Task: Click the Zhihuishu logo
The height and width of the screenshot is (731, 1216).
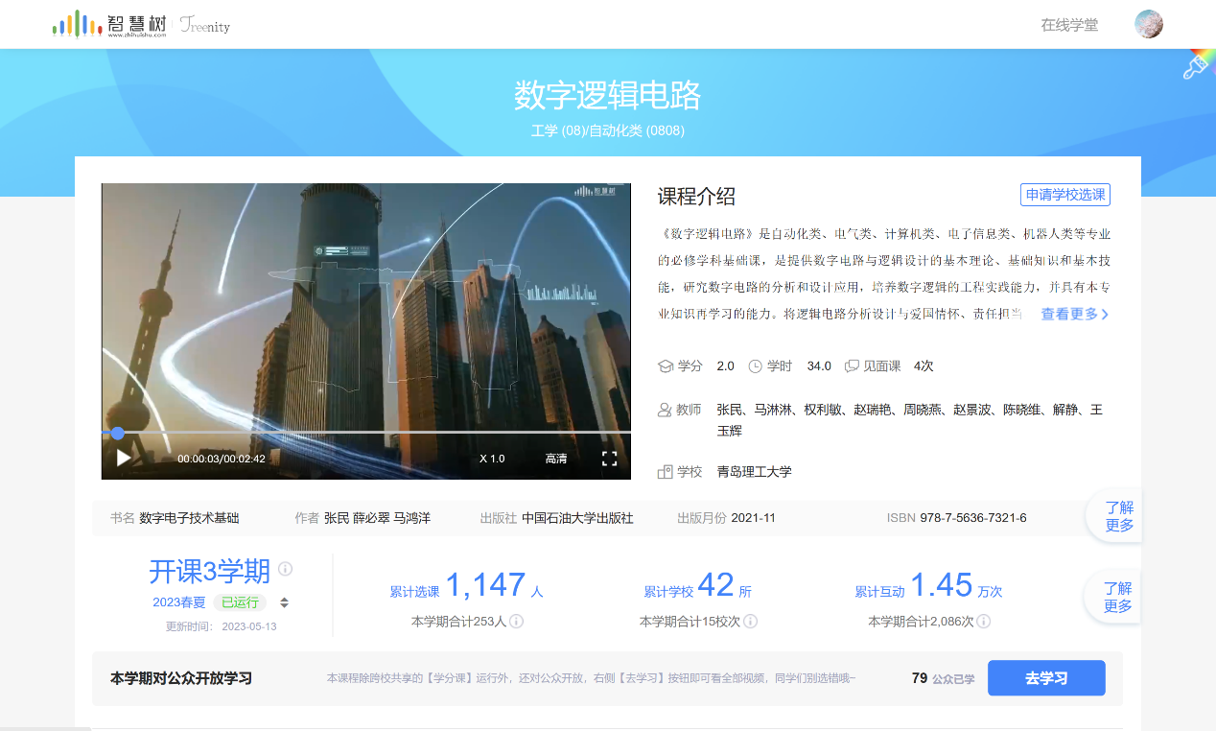Action: click(109, 24)
